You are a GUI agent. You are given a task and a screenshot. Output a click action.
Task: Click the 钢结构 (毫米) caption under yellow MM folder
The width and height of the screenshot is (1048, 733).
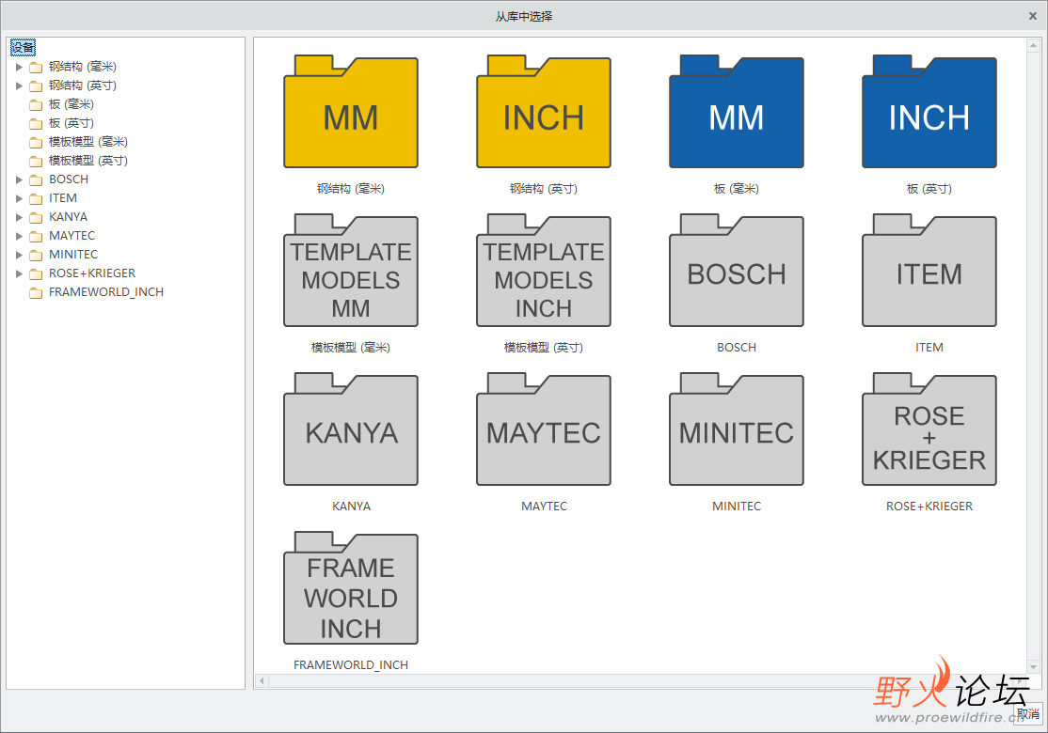[351, 189]
